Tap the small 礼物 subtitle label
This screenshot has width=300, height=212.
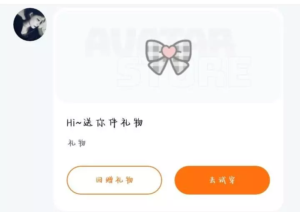coord(77,143)
